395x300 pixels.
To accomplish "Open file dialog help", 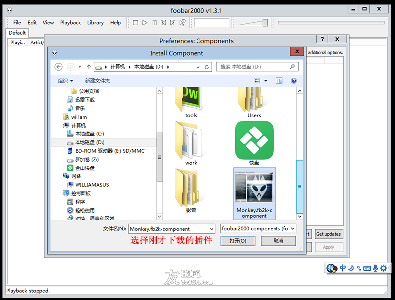I will [294, 81].
